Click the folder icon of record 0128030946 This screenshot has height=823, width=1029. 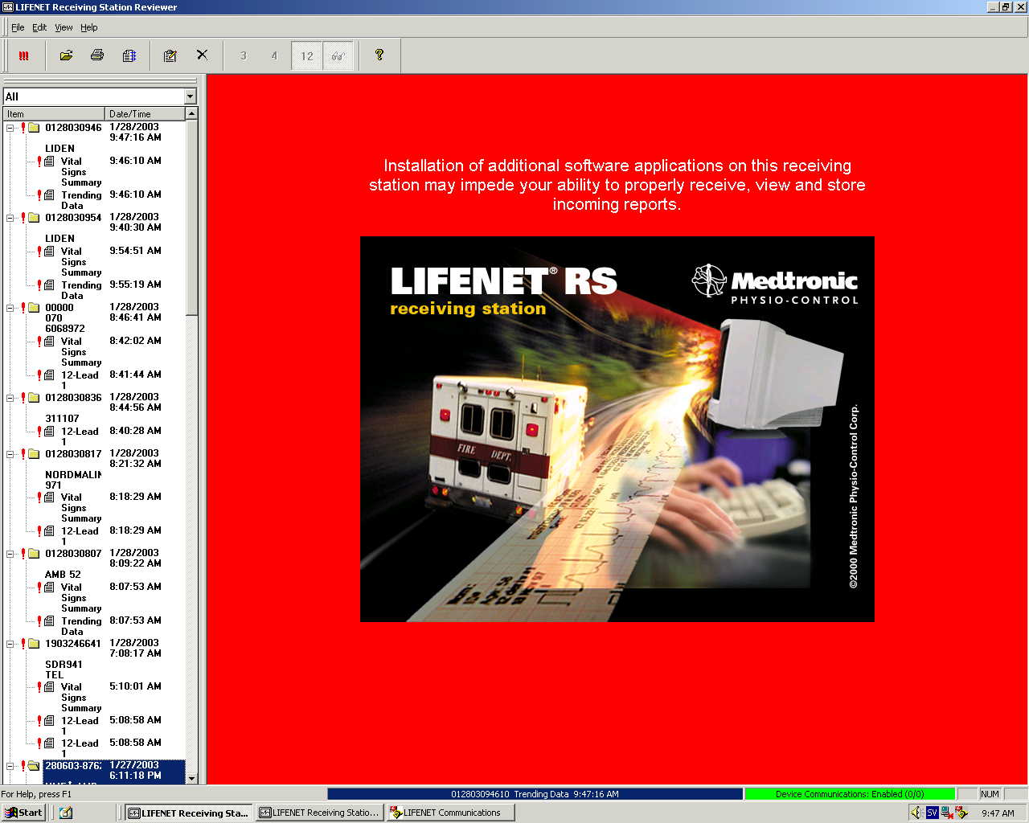34,128
